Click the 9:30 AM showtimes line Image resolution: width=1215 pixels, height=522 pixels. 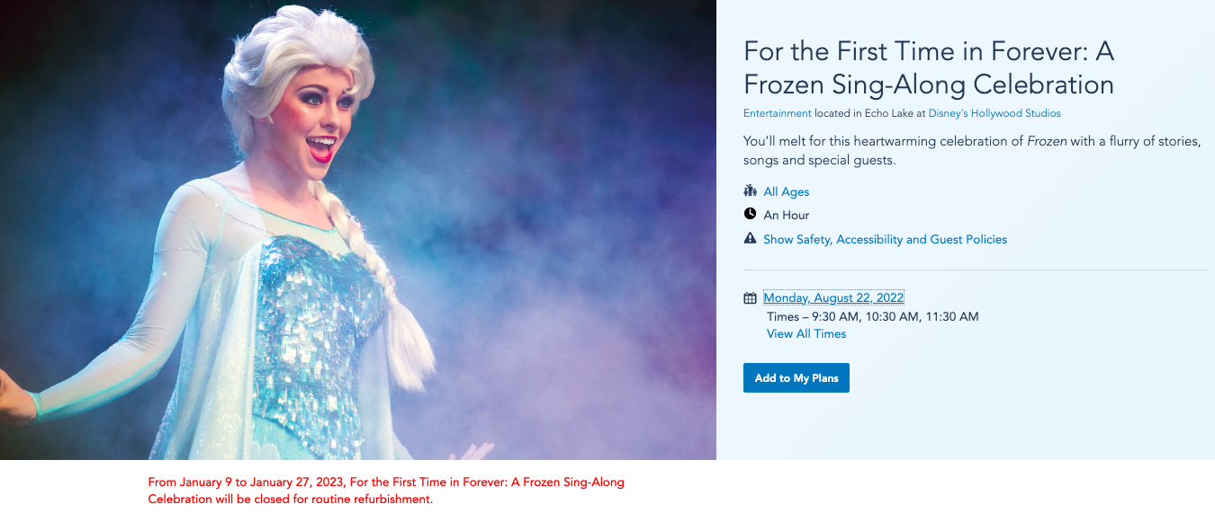click(x=872, y=316)
